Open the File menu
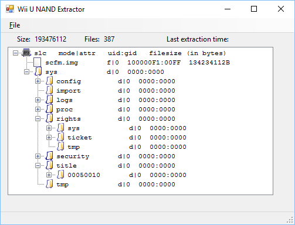 pos(15,25)
